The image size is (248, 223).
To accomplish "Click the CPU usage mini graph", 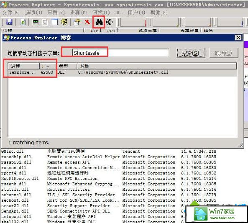I will pos(133,22).
